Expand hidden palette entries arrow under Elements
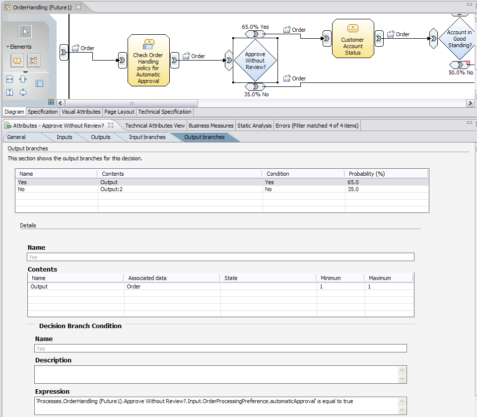 tap(25, 72)
